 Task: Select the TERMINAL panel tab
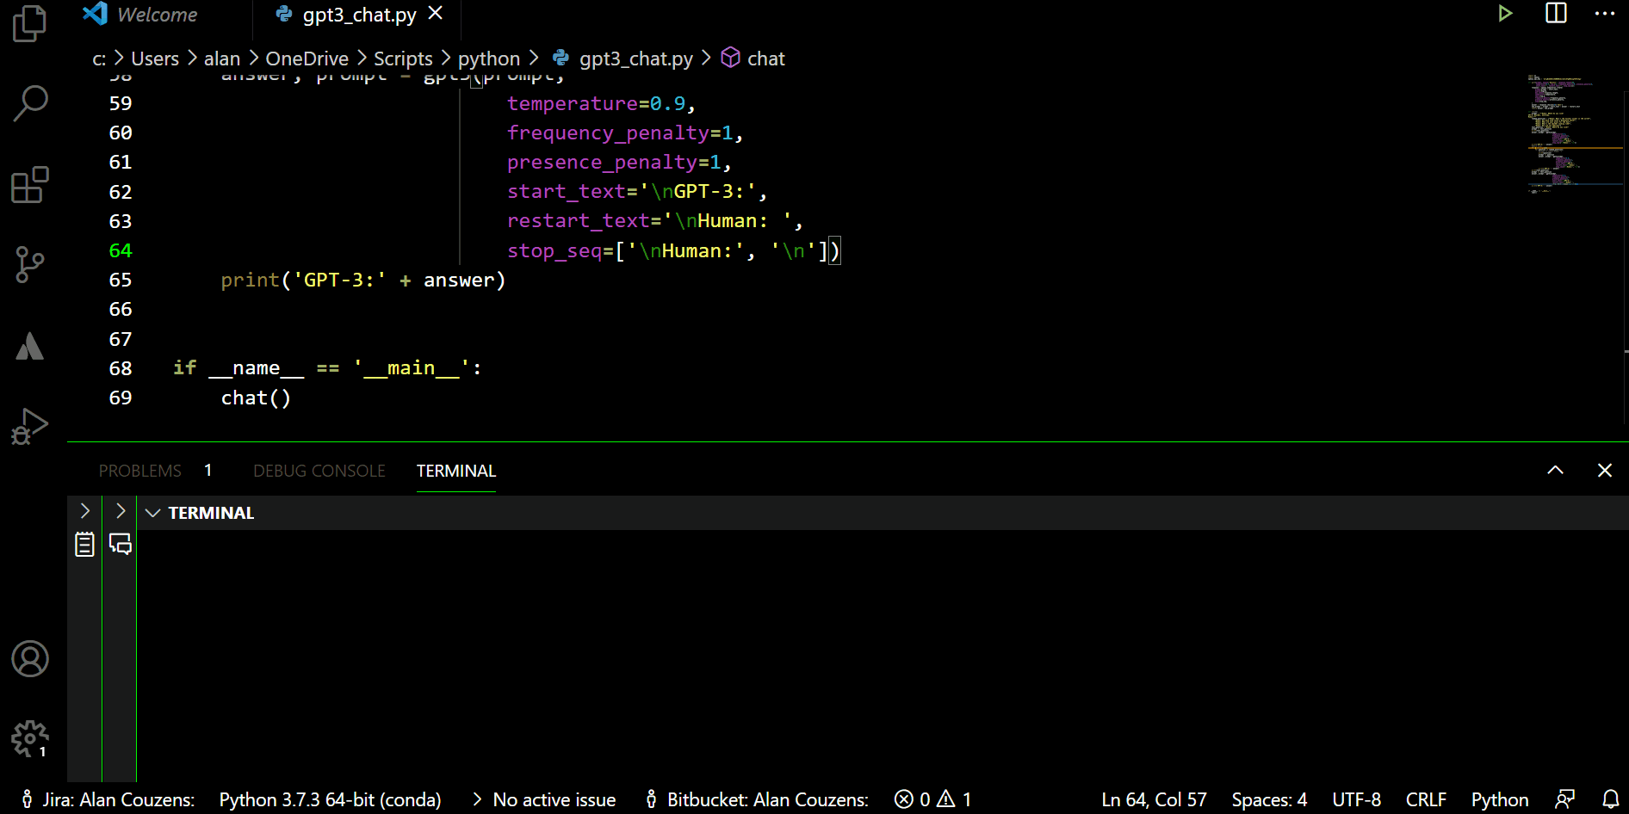tap(456, 471)
